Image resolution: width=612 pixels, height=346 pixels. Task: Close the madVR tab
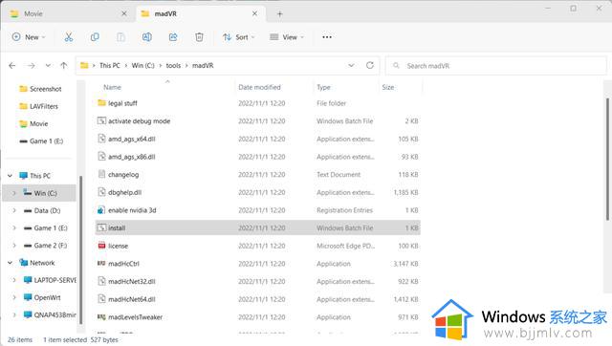255,13
